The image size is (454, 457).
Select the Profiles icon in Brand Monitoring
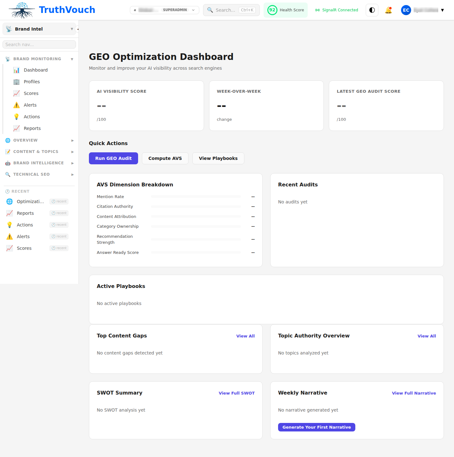16,82
